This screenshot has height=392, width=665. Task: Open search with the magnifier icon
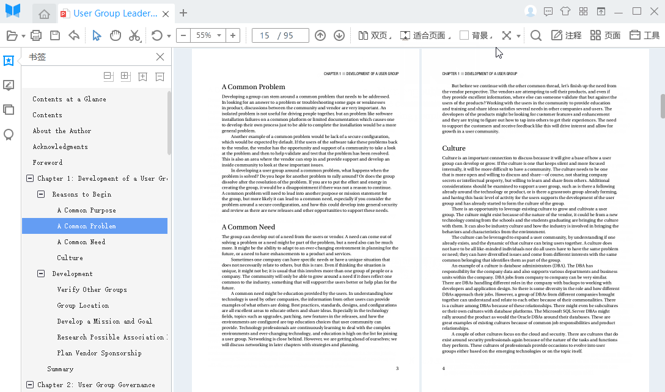coord(535,35)
